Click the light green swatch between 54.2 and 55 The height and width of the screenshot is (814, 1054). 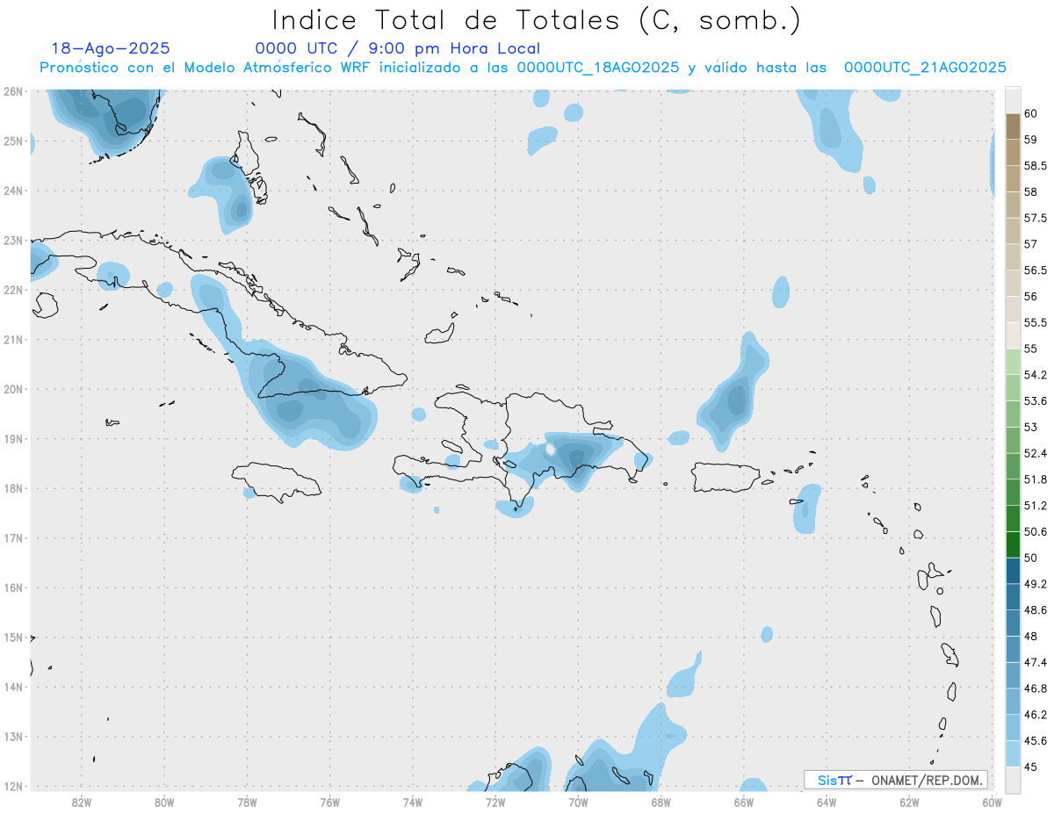point(1013,362)
